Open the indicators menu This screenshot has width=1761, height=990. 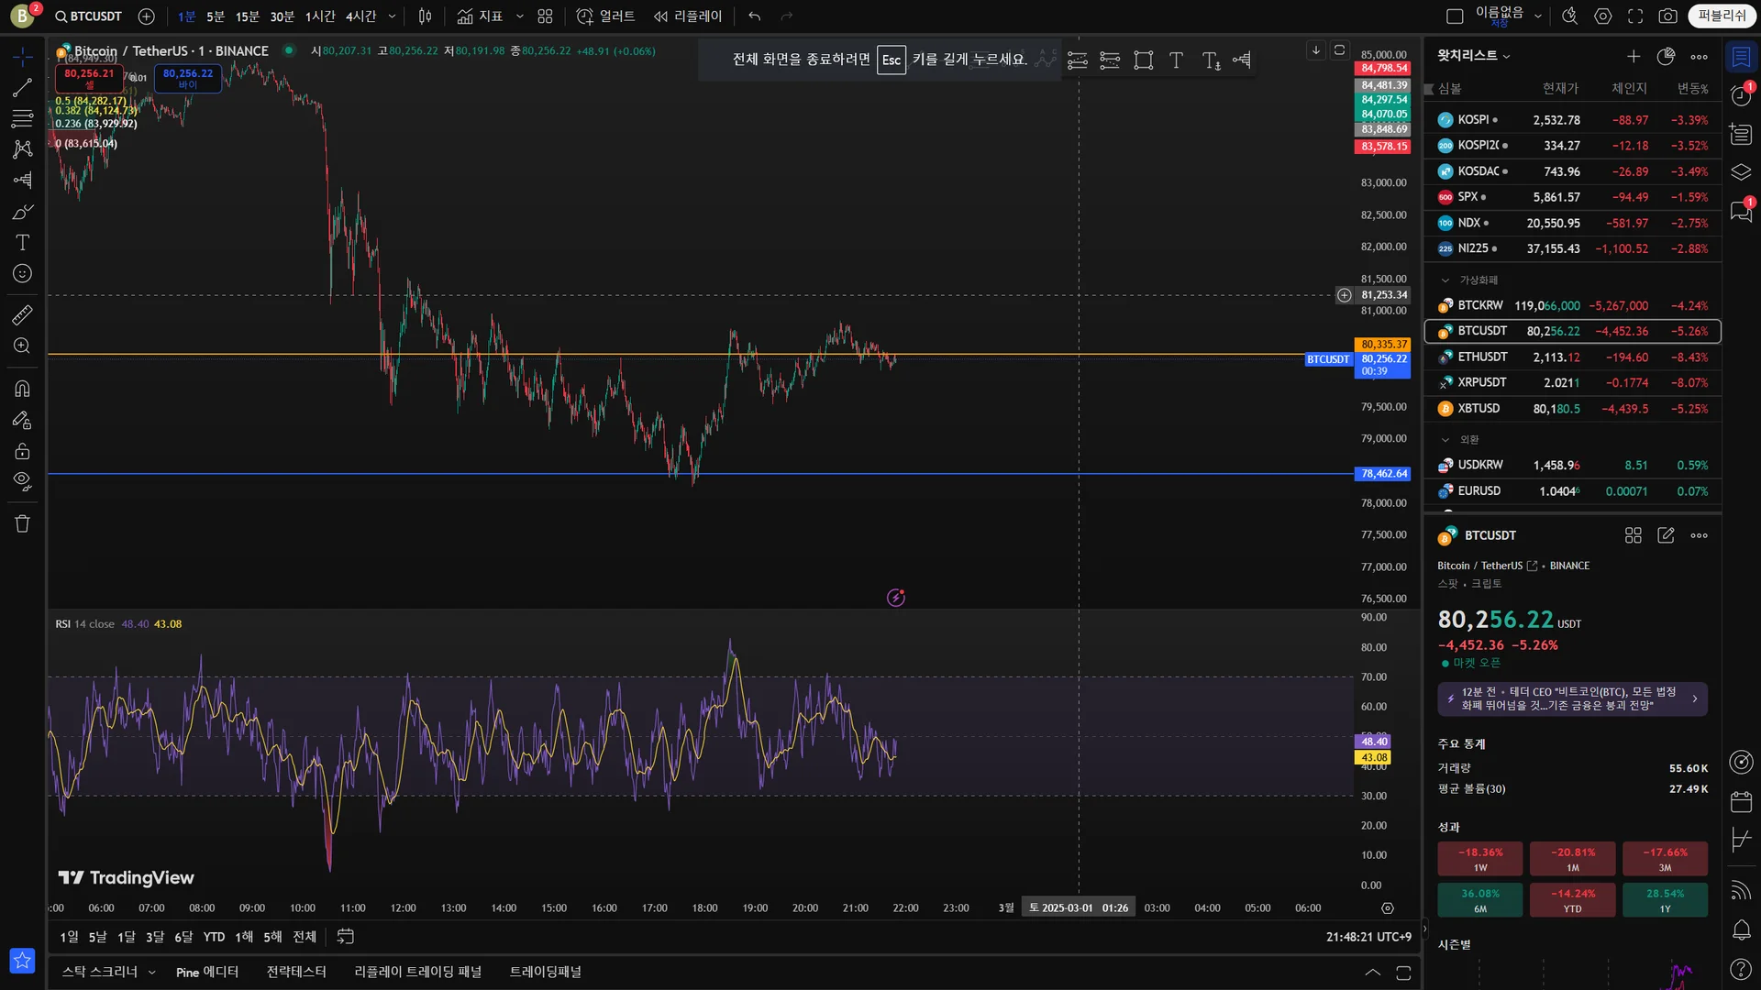[x=481, y=16]
